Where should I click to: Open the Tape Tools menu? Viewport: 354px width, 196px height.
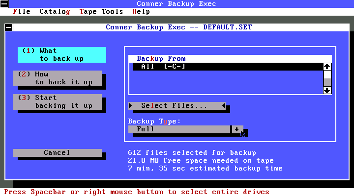pyautogui.click(x=101, y=11)
